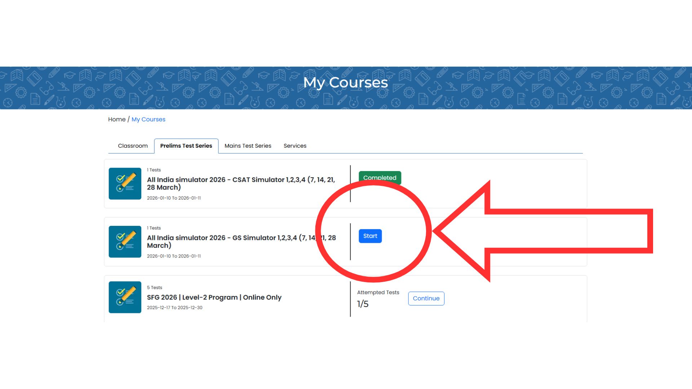
Task: Click the SFG 2026 Level-2 course icon
Action: point(125,297)
